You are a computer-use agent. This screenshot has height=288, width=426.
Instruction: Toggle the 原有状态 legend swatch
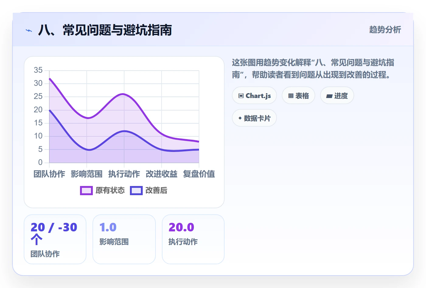(x=86, y=191)
